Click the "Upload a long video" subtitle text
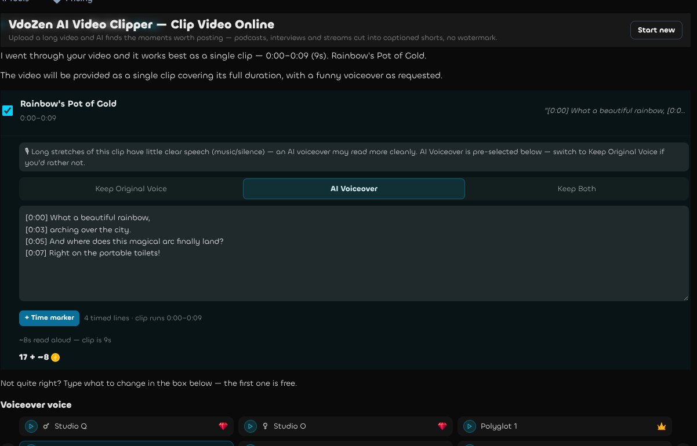 point(253,38)
